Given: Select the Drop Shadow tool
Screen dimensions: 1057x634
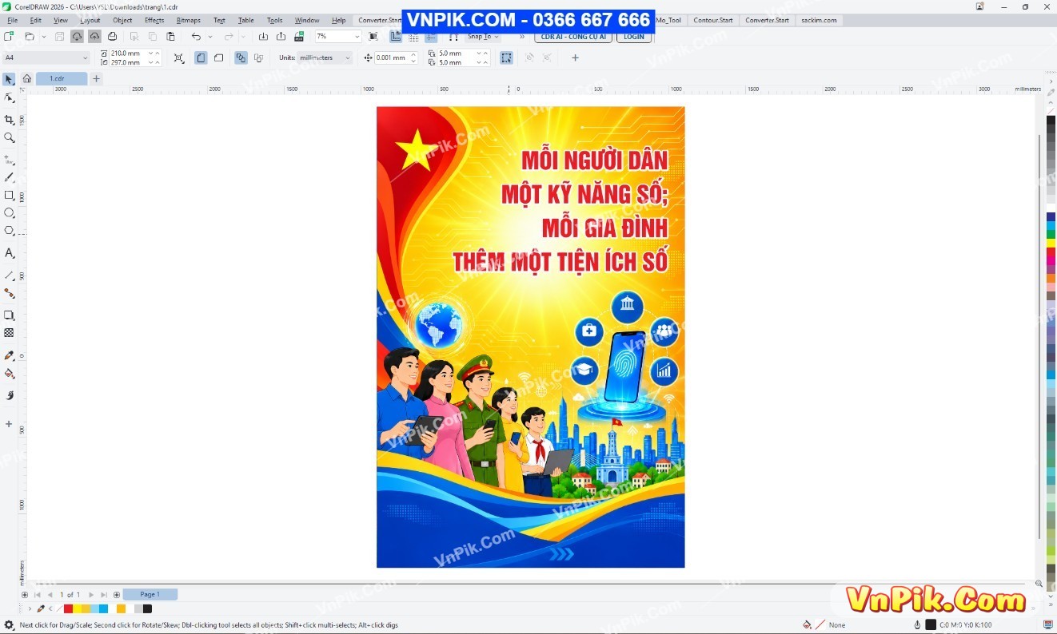Looking at the screenshot, I should click(9, 315).
